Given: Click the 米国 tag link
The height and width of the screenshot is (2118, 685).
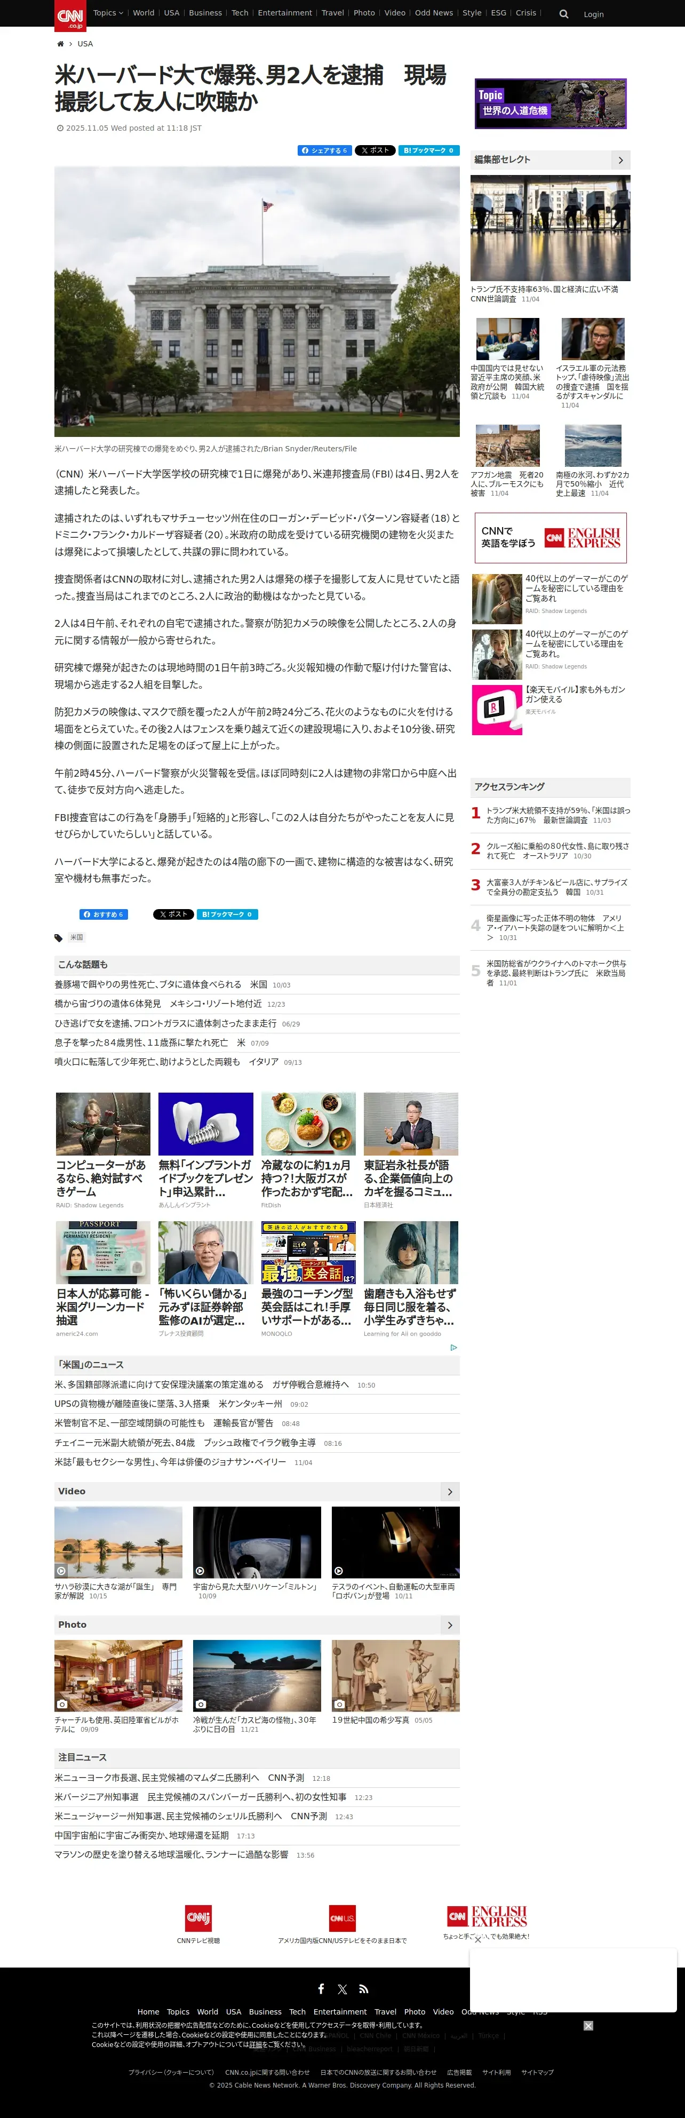Looking at the screenshot, I should [x=76, y=937].
